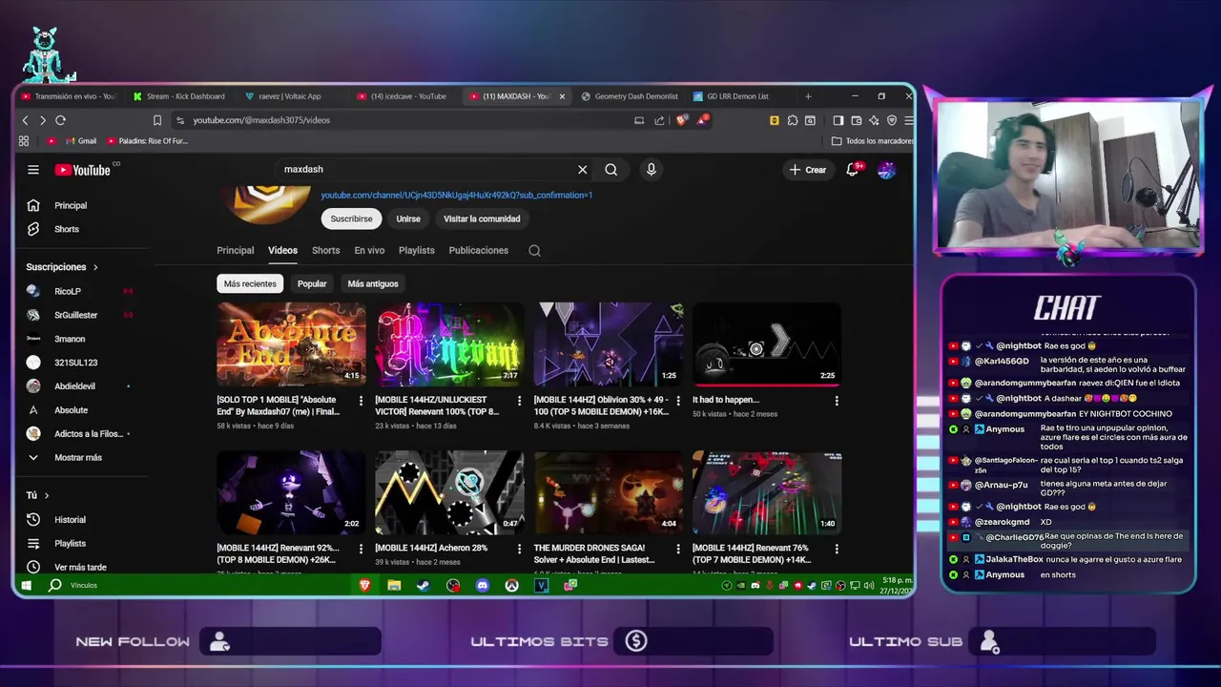Open the YouTube hamburger menu
Image resolution: width=1221 pixels, height=687 pixels.
point(33,170)
